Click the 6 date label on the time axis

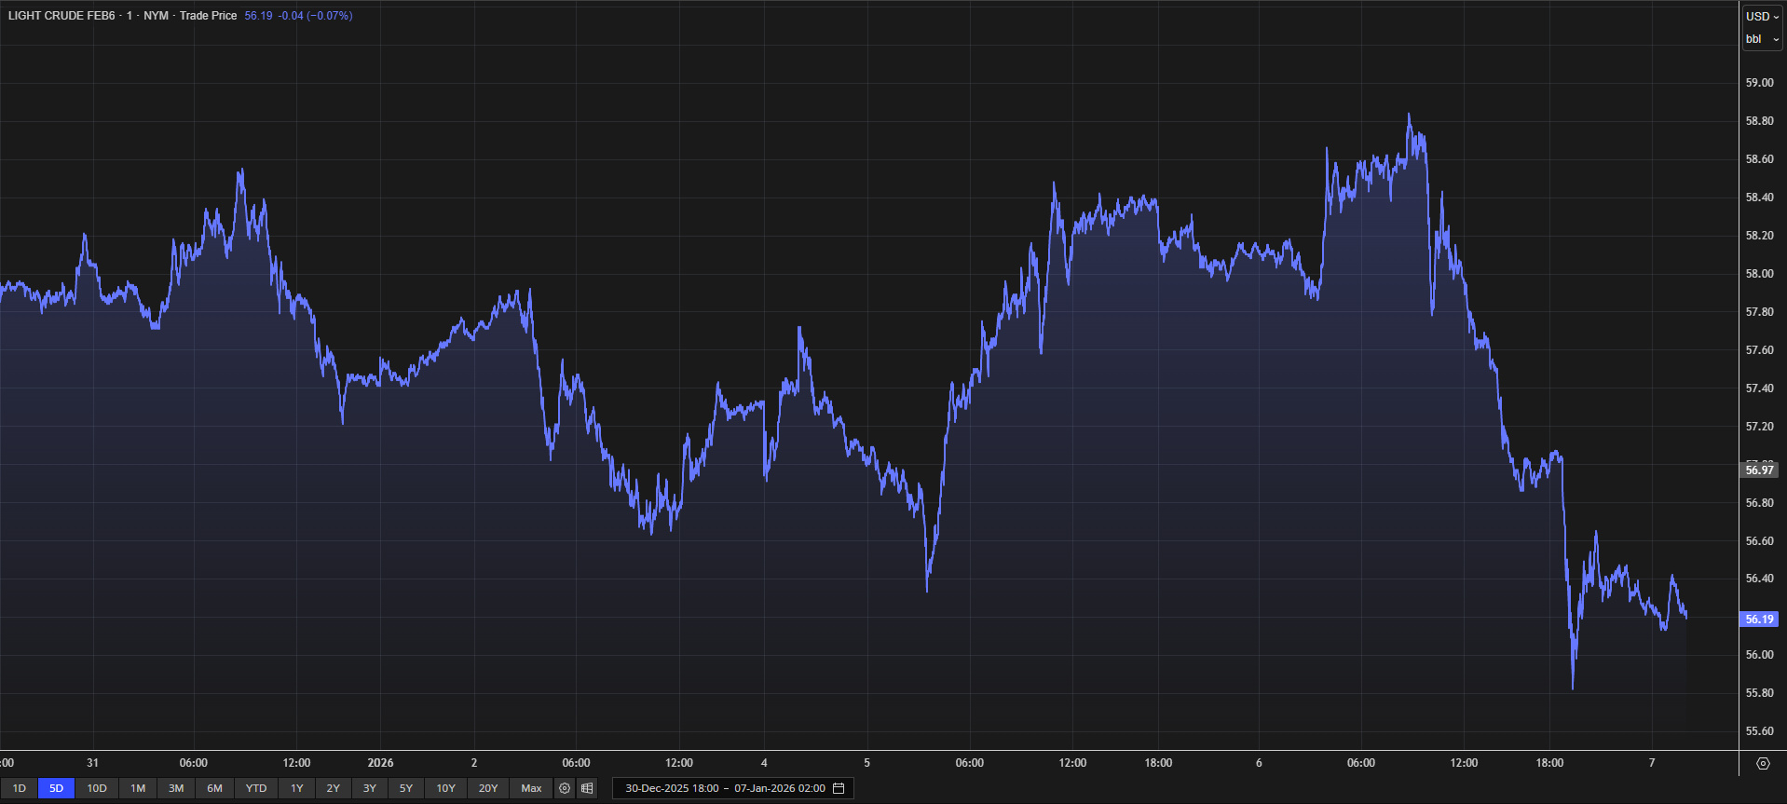1259,763
